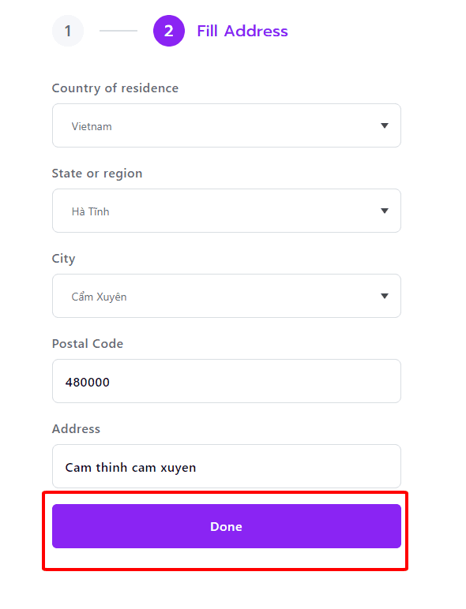The height and width of the screenshot is (609, 466).
Task: Click the Country of residence label
Action: coord(115,88)
